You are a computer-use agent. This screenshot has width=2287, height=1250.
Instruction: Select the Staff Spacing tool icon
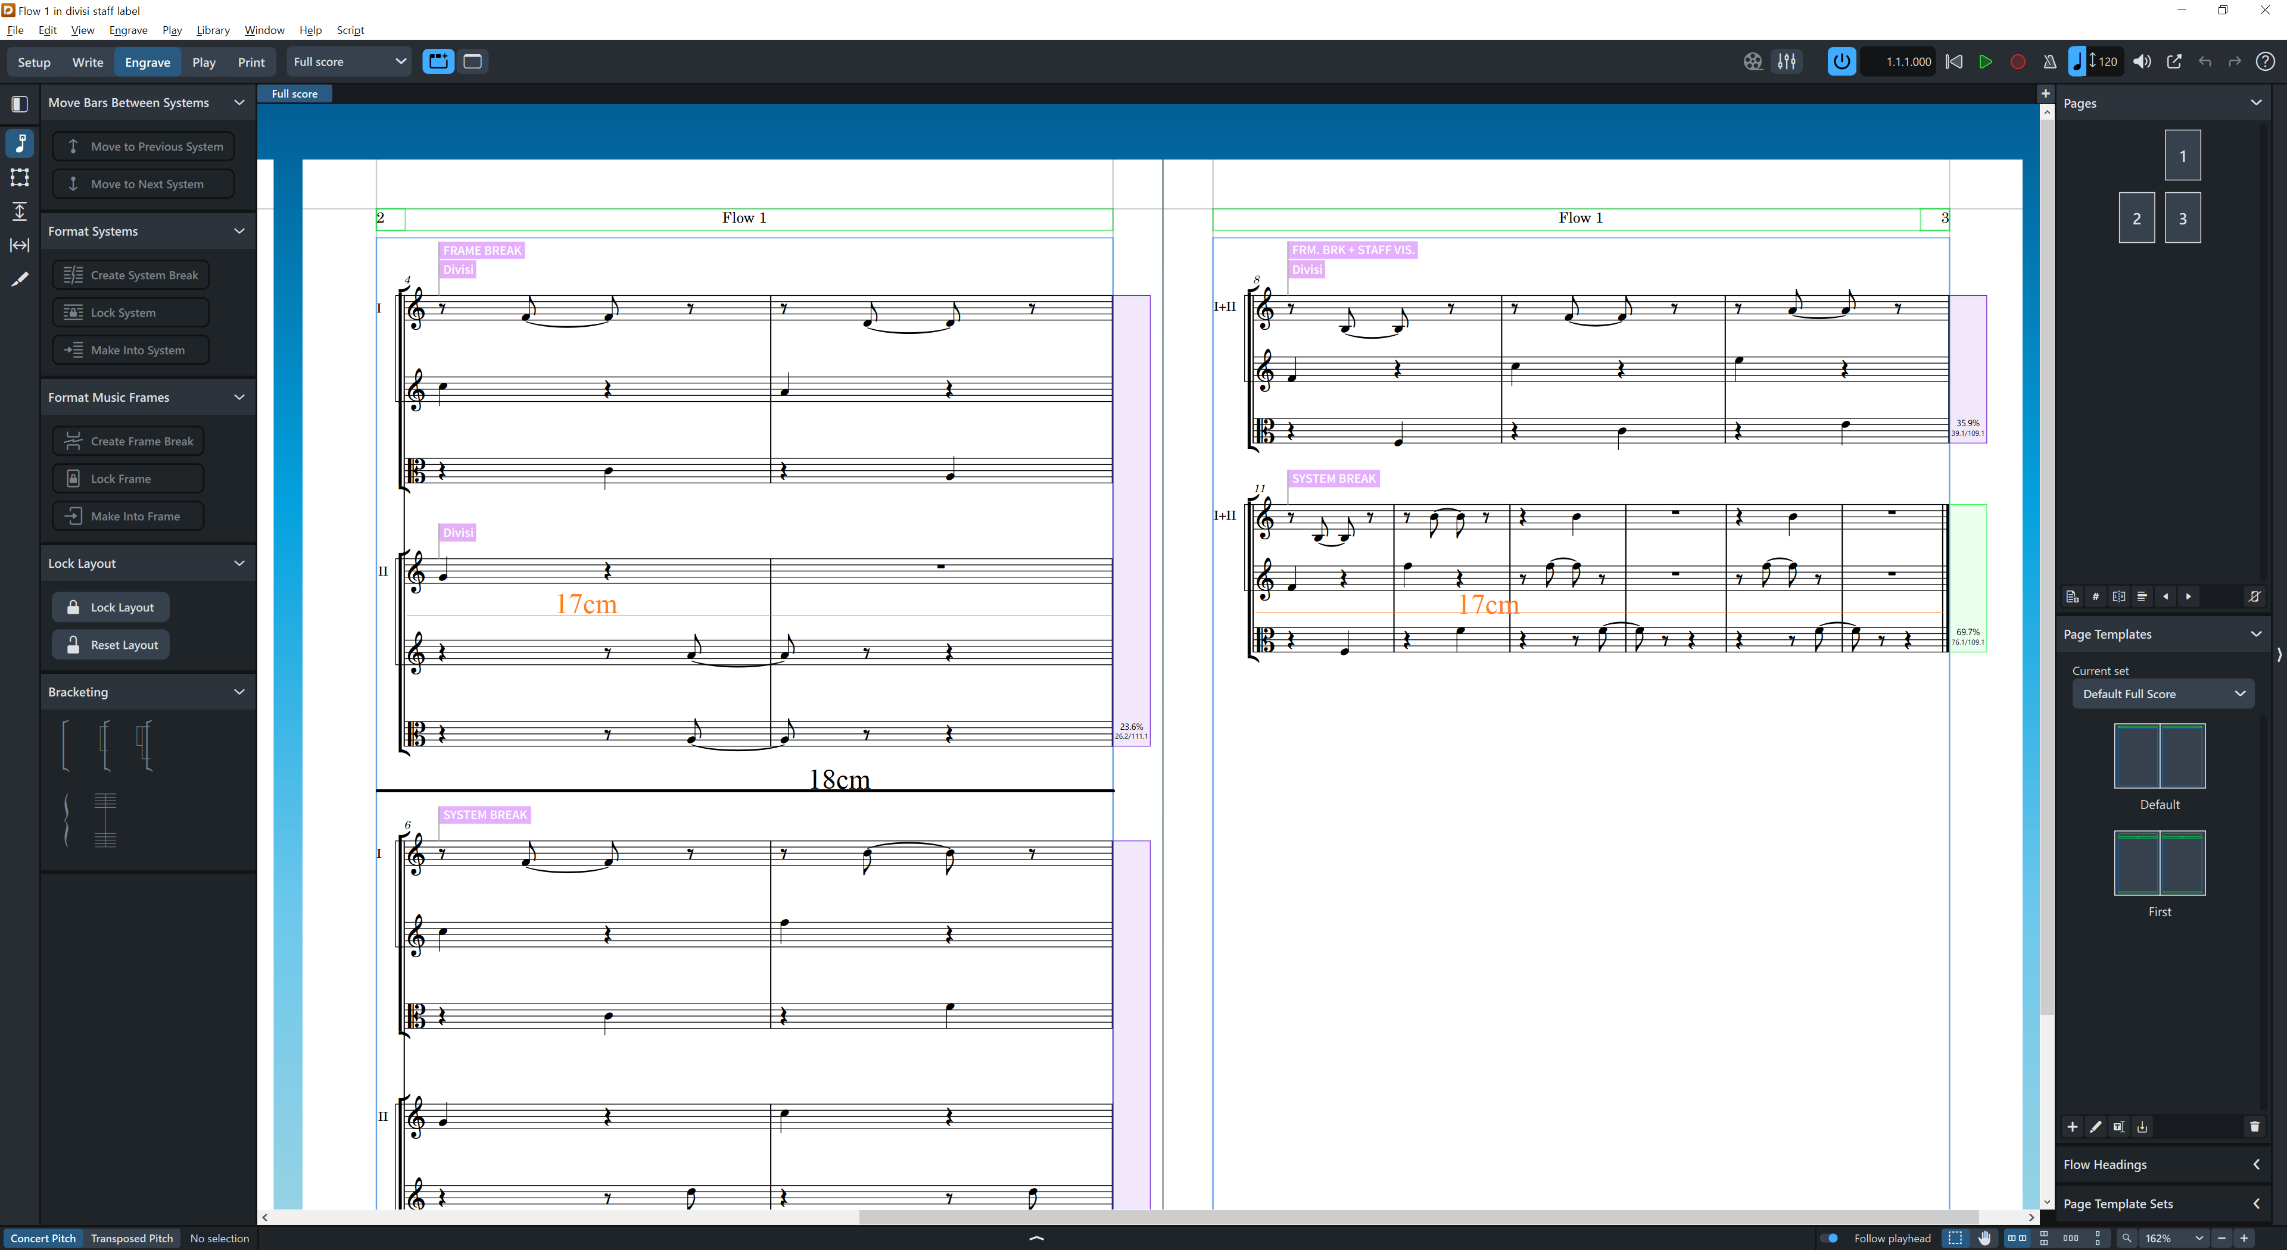click(x=20, y=211)
